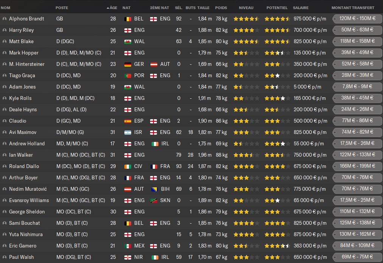This screenshot has height=263, width=383.
Task: Click Belgium flag in Alphons Brandt row
Action: (128, 19)
